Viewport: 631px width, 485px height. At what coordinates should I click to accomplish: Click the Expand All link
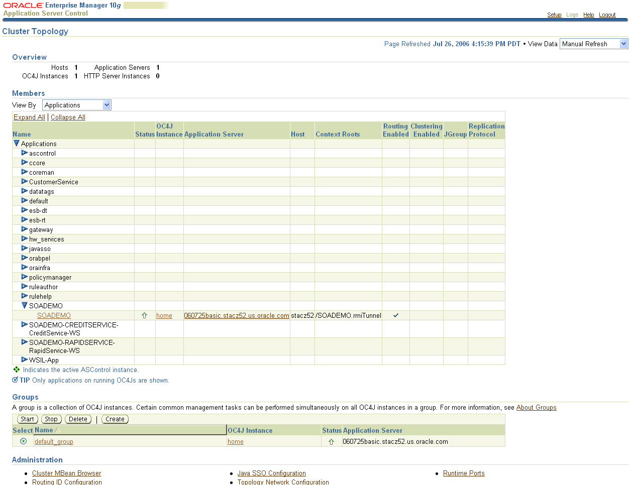pyautogui.click(x=29, y=117)
